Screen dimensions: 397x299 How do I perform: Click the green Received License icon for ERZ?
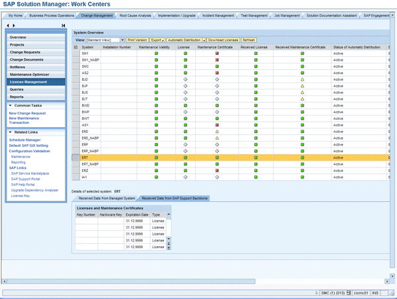257,171
